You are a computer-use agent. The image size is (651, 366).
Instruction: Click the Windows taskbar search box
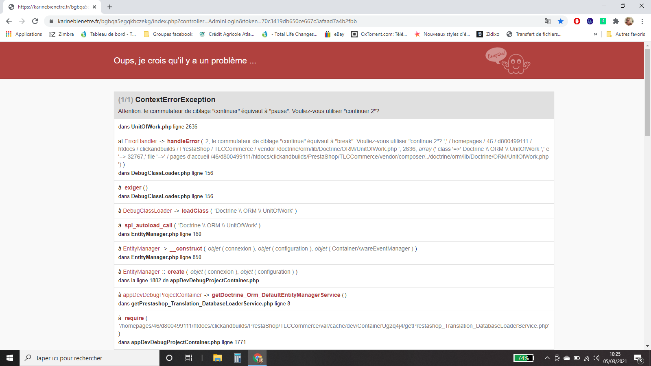click(x=90, y=358)
